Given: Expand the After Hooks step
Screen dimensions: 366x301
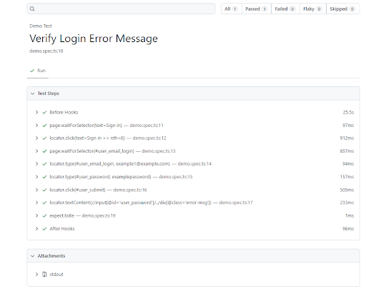Looking at the screenshot, I should [x=36, y=229].
